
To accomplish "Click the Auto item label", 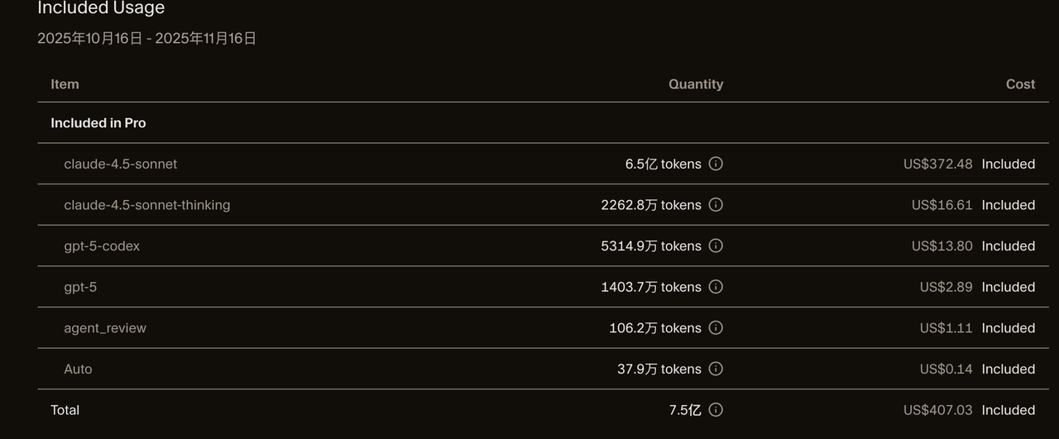I will (78, 369).
